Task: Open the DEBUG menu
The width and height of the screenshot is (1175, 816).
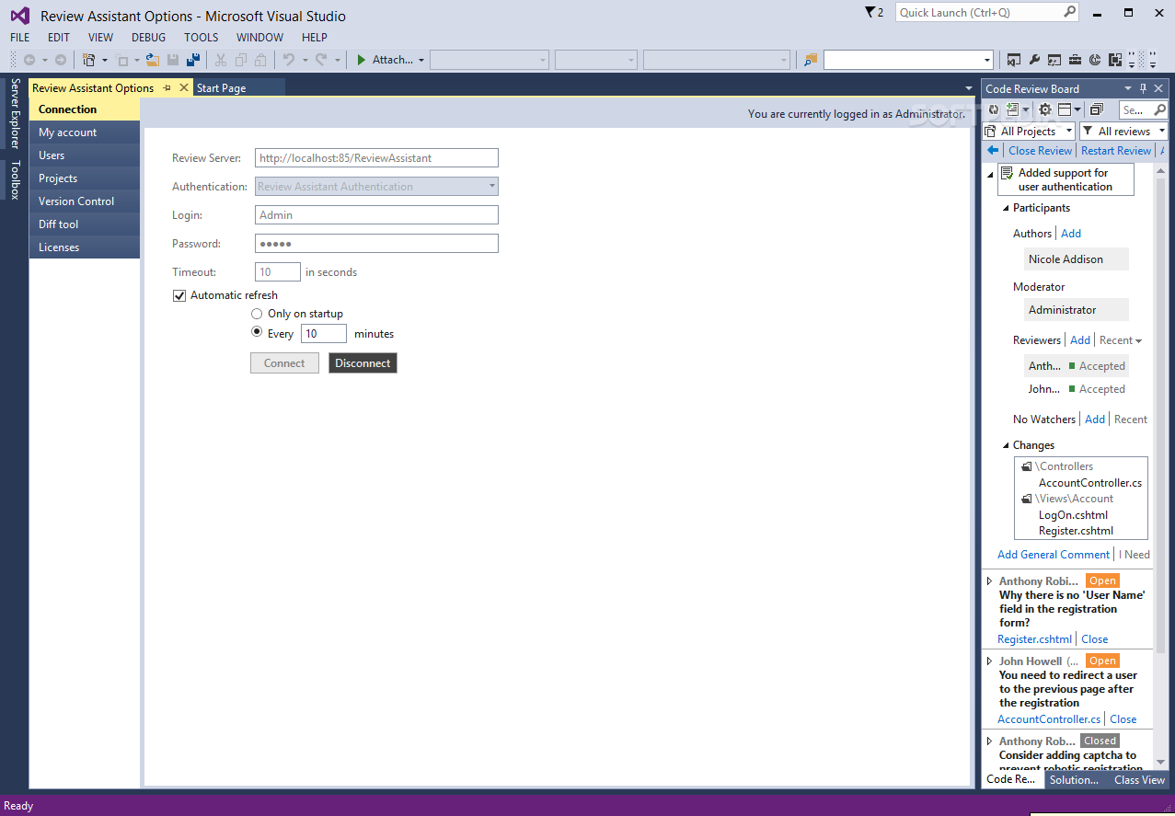Action: click(149, 38)
